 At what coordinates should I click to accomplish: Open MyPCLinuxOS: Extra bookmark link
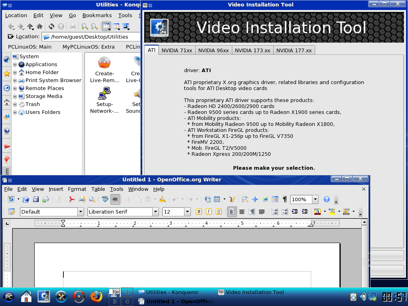tap(88, 47)
